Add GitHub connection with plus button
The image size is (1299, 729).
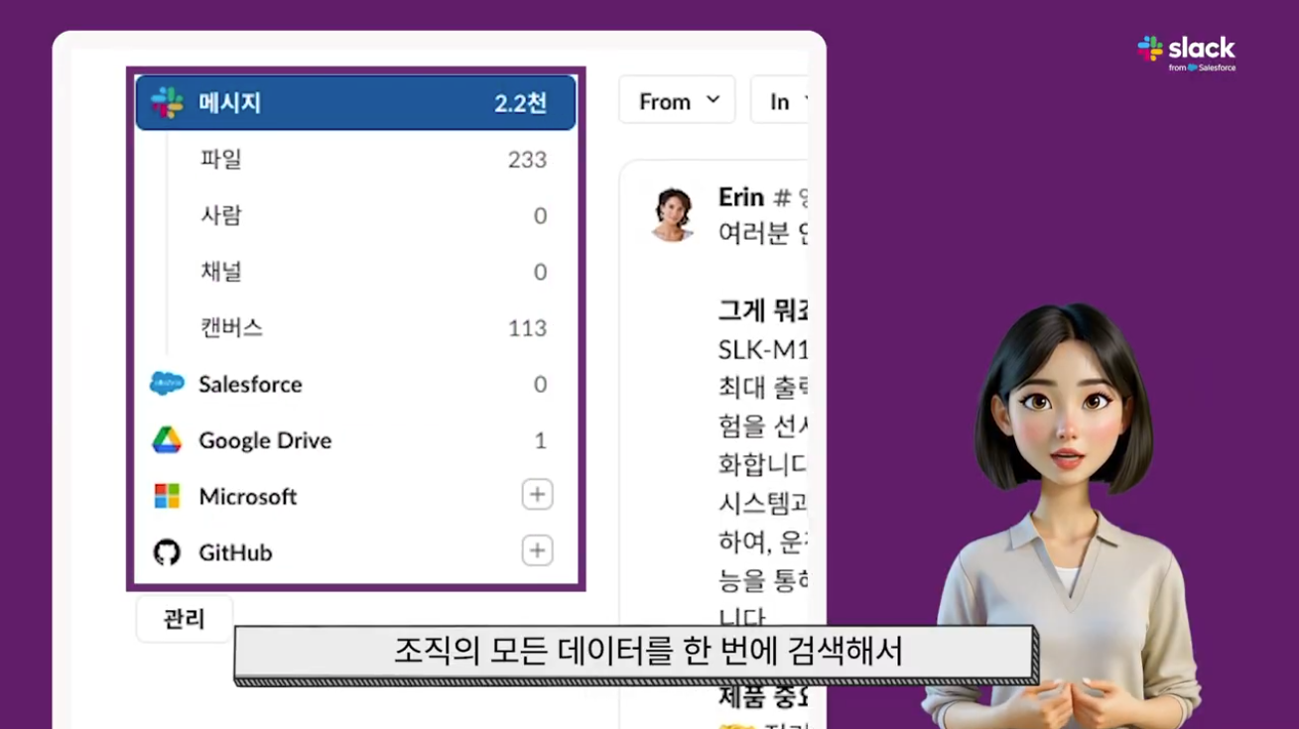pyautogui.click(x=537, y=550)
